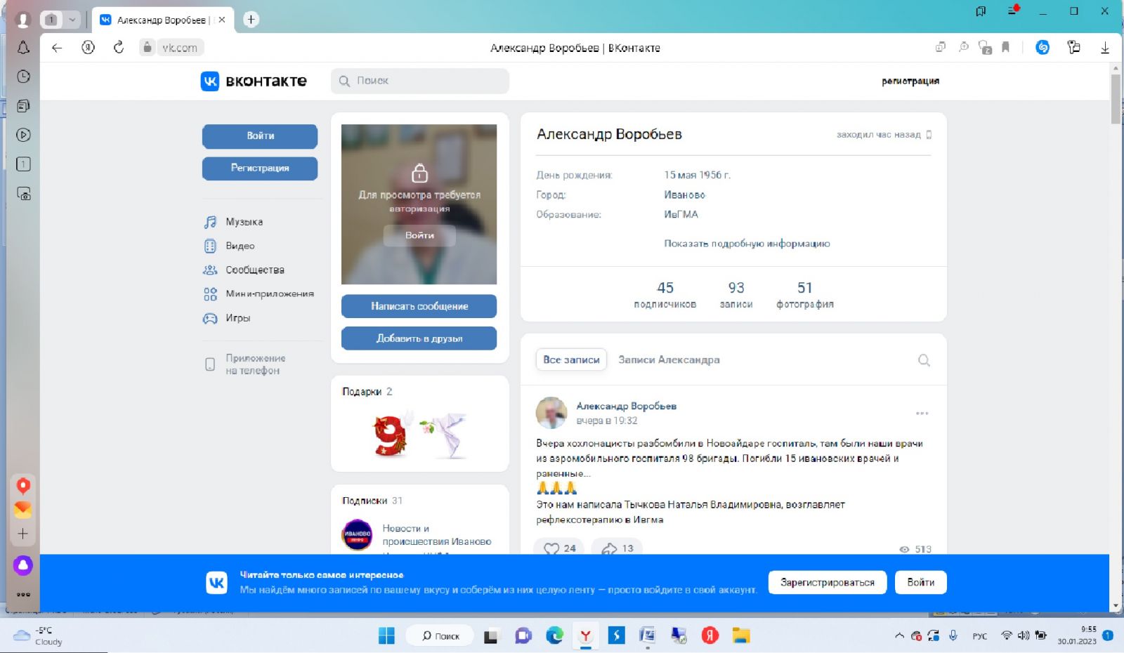Click the vk.com address field
This screenshot has width=1124, height=653.
click(x=180, y=48)
